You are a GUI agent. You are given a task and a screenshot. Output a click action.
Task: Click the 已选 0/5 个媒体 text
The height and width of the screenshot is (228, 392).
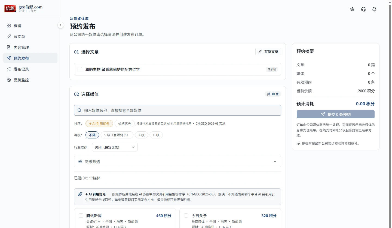[87, 178]
